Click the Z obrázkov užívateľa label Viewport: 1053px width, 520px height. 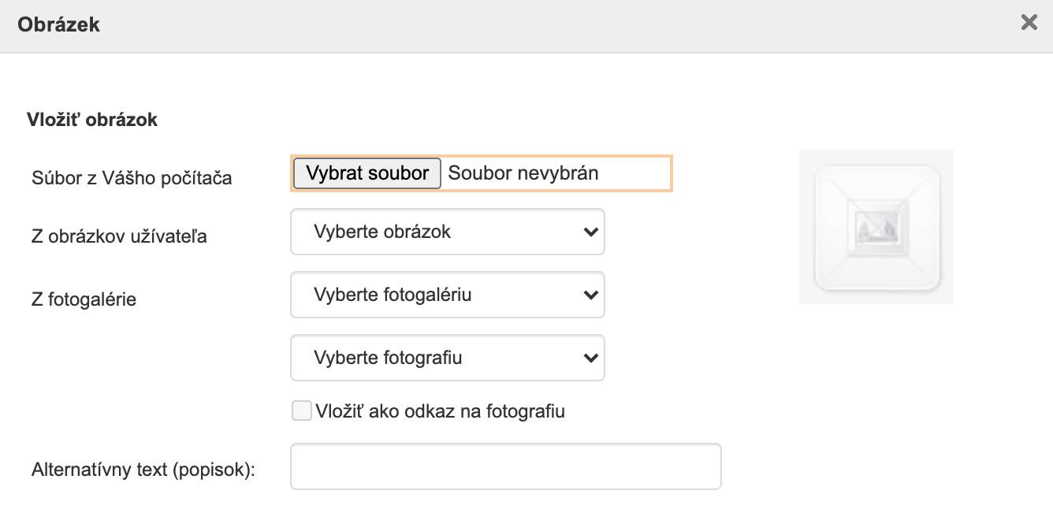[x=119, y=236]
